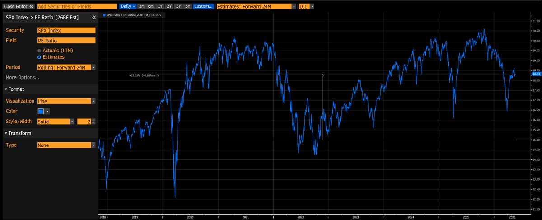542x220 pixels.
Task: Click the 2023 label on time axis
Action: tap(355, 217)
